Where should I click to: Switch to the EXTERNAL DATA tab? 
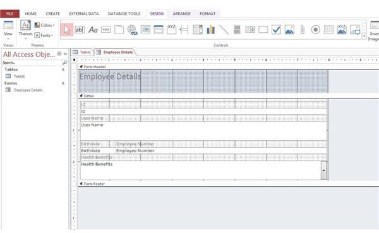tap(84, 14)
